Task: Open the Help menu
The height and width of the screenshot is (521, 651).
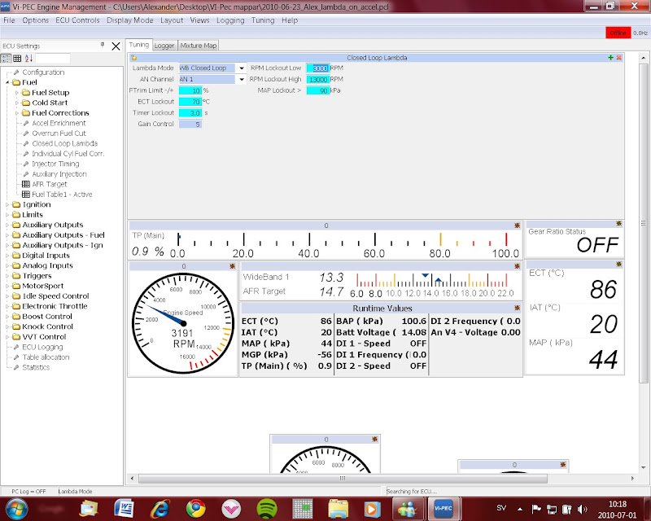Action: (290, 20)
